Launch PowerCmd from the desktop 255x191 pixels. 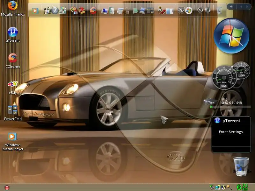click(13, 113)
